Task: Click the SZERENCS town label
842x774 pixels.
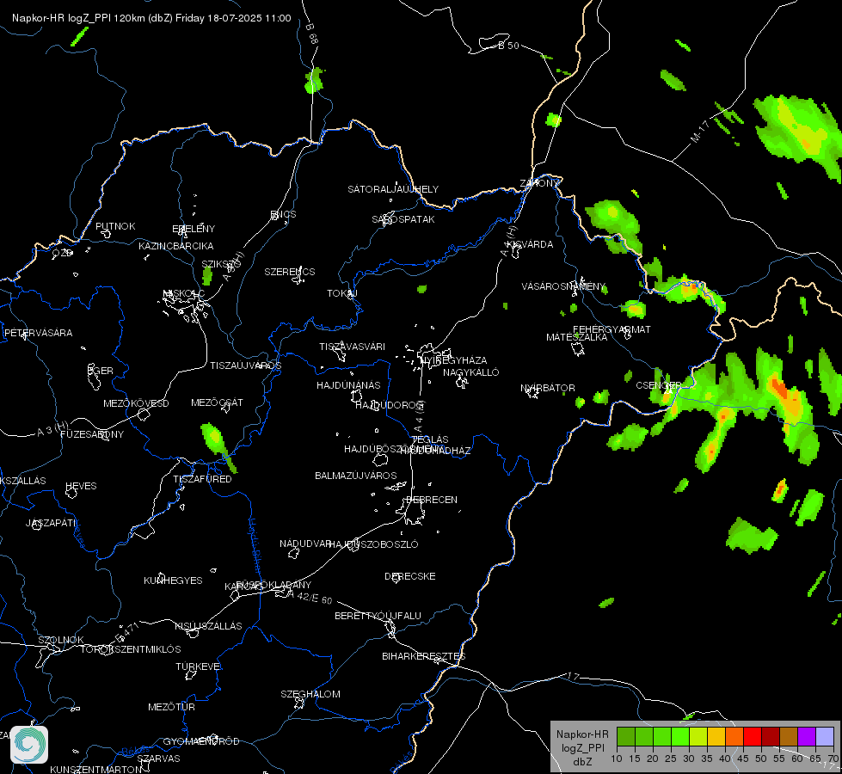Action: pyautogui.click(x=290, y=272)
